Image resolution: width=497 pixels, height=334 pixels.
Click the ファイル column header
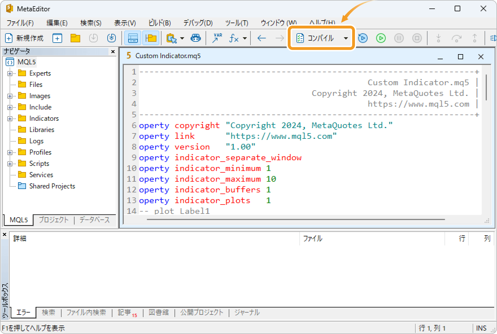(x=372, y=239)
